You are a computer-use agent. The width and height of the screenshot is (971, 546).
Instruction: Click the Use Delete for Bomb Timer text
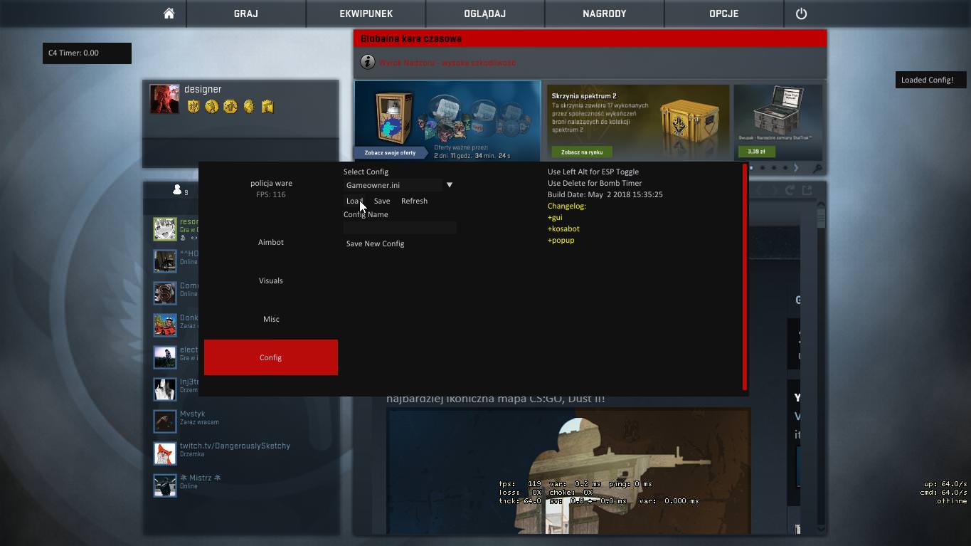point(595,183)
